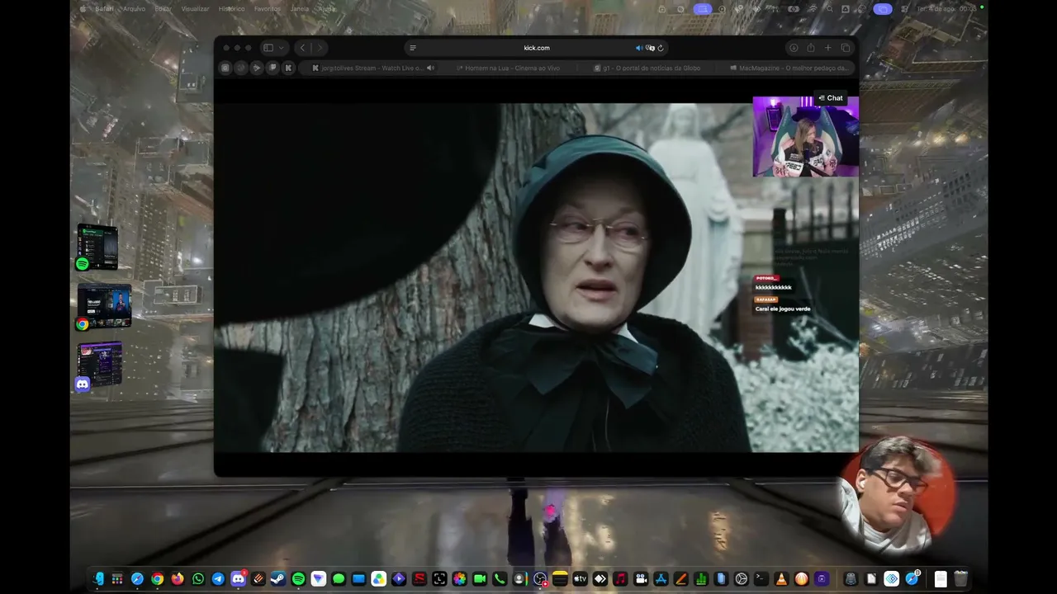Select the Chrome window thumbnail in Stage Manager

click(x=104, y=307)
